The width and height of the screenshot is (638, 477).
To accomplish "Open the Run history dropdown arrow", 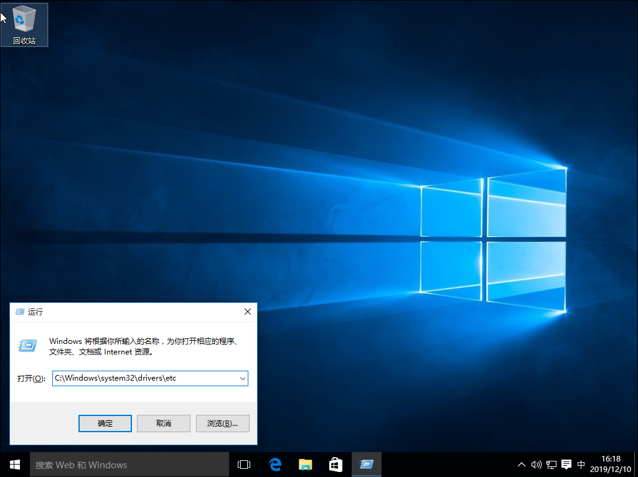I will pos(243,378).
